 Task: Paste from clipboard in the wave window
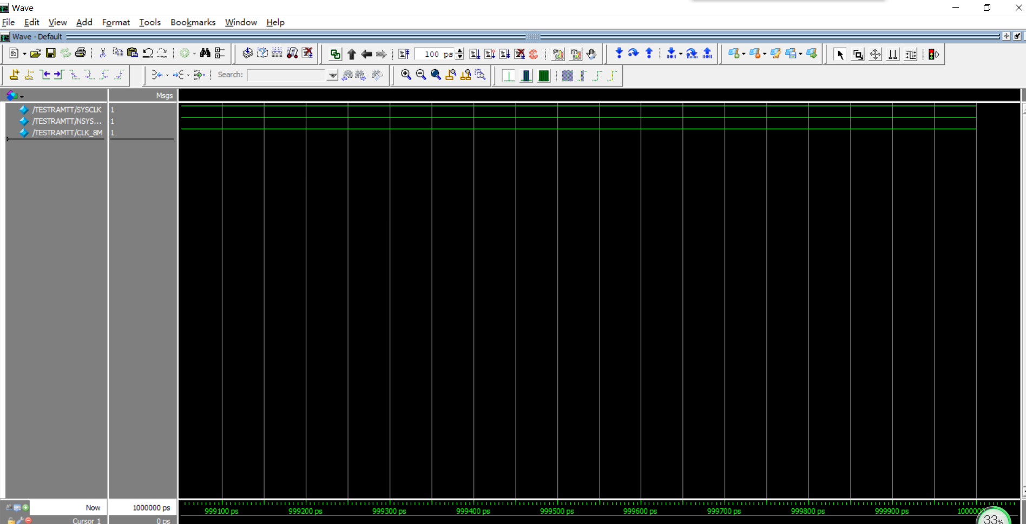tap(132, 53)
